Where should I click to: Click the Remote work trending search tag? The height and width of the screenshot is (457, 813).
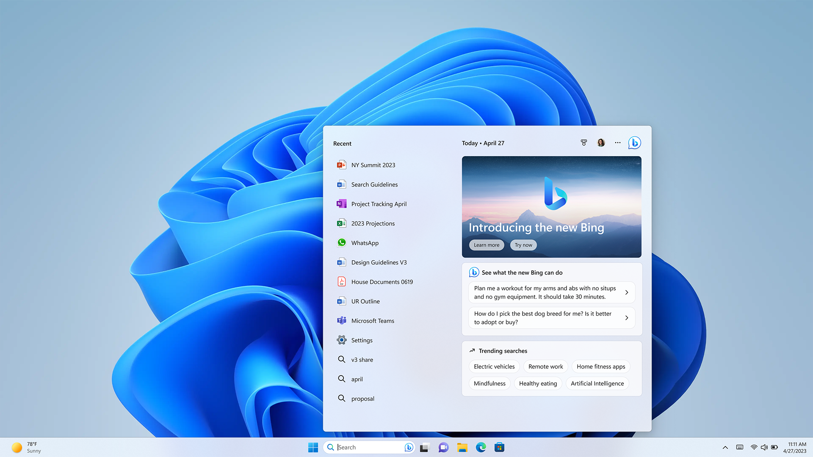pos(545,366)
